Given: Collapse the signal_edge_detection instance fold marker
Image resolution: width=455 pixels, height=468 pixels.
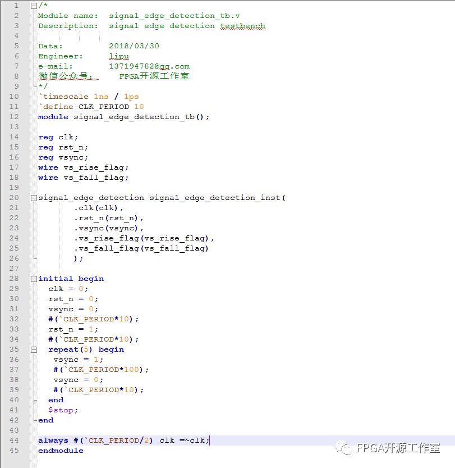Looking at the screenshot, I should tap(34, 198).
